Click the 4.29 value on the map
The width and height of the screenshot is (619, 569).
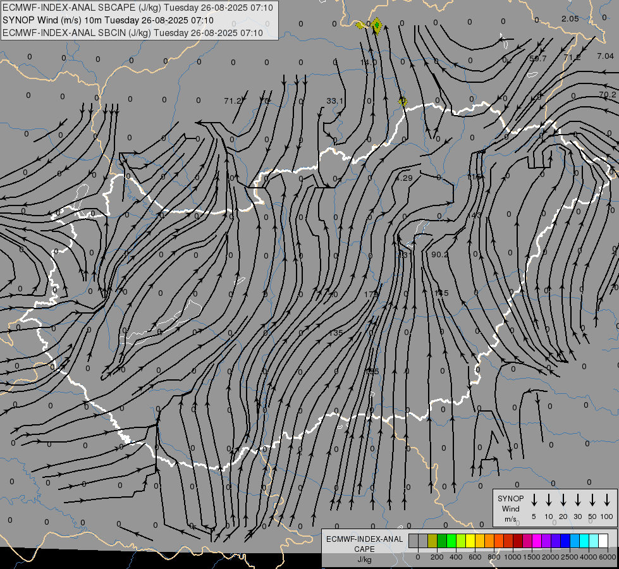(404, 178)
